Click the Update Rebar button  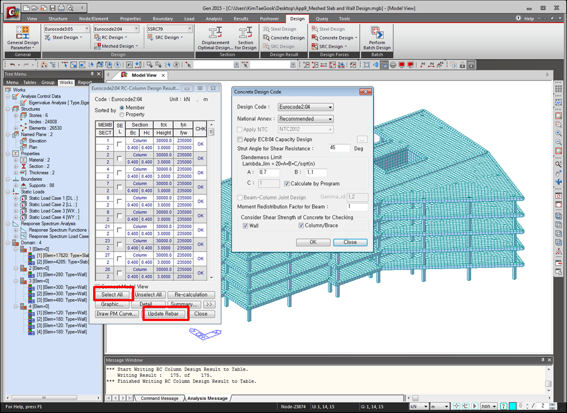click(x=163, y=314)
